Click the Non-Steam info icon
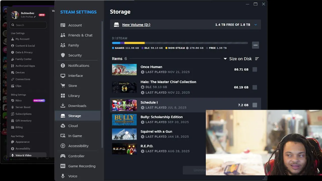This screenshot has width=322, height=181. [187, 48]
